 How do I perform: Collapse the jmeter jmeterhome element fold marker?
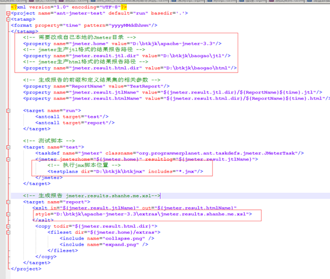pyautogui.click(x=8, y=159)
